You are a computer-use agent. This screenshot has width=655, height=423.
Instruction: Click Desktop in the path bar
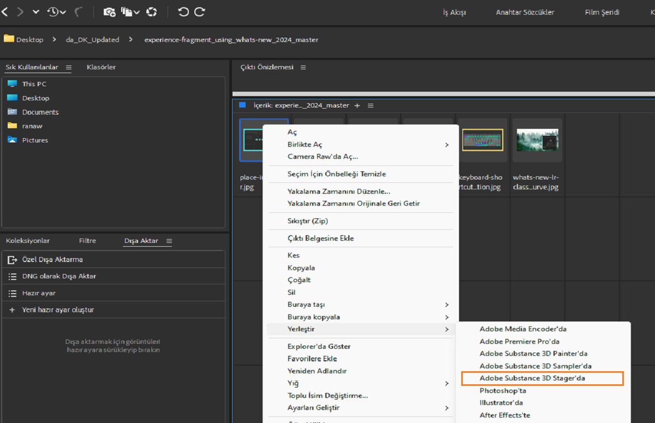29,40
